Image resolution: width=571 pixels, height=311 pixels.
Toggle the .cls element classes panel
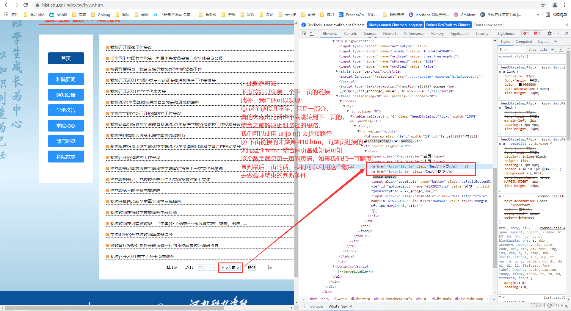[x=544, y=49]
